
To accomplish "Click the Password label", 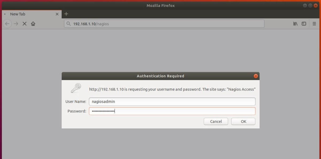I will coord(77,111).
